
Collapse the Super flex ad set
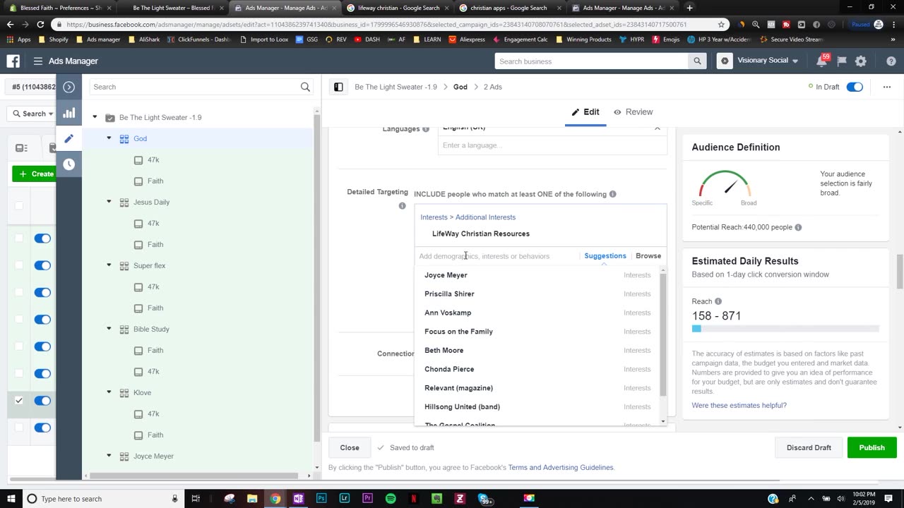pyautogui.click(x=109, y=265)
